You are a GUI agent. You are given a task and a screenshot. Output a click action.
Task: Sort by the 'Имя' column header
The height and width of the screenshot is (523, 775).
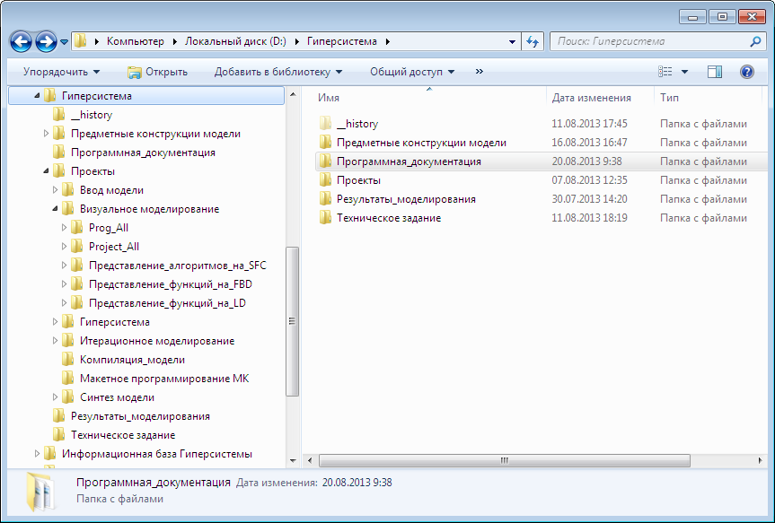click(328, 98)
